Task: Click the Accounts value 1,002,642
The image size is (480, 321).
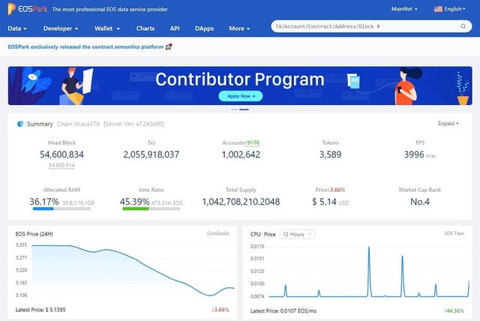Action: click(x=241, y=154)
